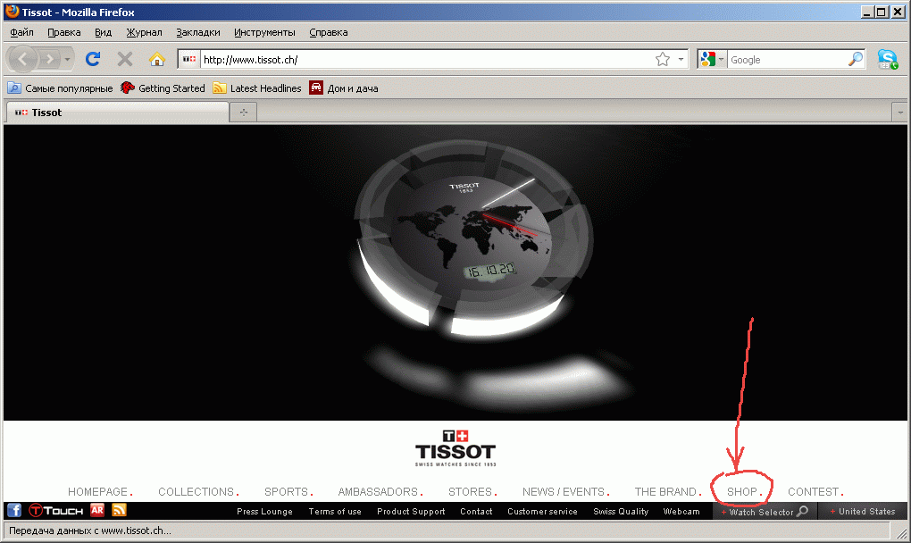
Task: Open the new tab button
Action: coord(242,113)
